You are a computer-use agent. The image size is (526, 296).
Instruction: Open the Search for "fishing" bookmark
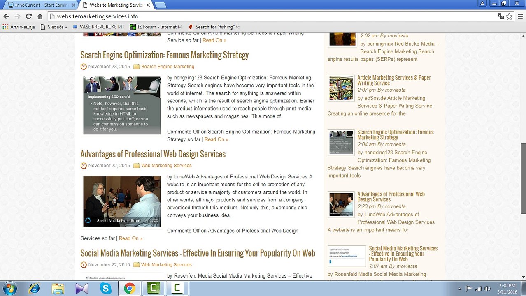(x=214, y=27)
